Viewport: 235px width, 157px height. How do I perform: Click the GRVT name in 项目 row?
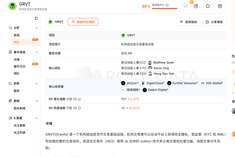click(x=131, y=35)
